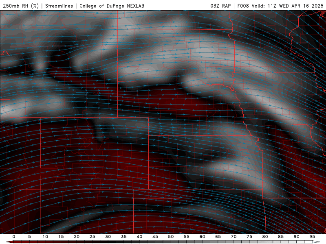Click the 15 value on the color scale

(61, 237)
